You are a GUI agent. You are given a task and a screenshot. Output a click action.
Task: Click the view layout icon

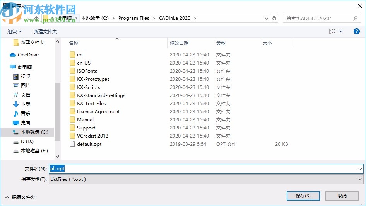(332, 31)
